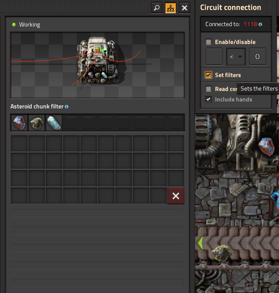Click the constant value 0 field

pos(258,57)
